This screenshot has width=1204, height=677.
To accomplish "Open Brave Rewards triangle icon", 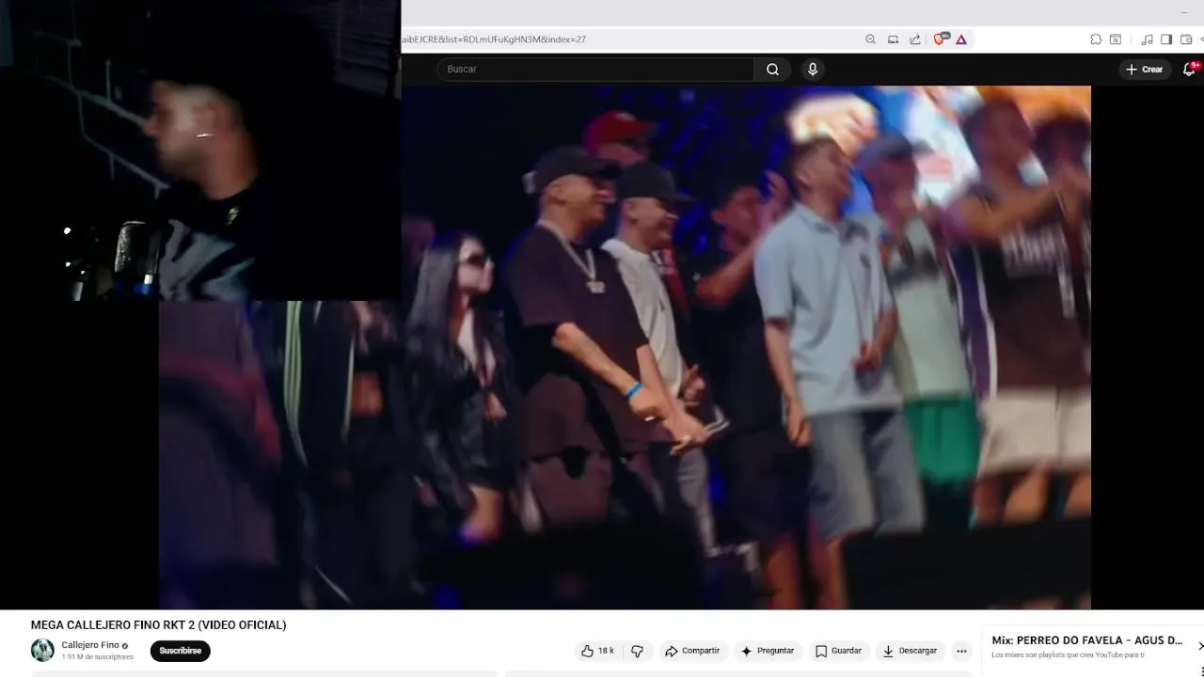I will pos(961,39).
